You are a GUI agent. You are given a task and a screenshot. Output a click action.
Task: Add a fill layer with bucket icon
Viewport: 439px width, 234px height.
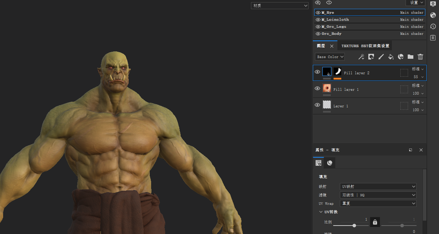point(390,57)
